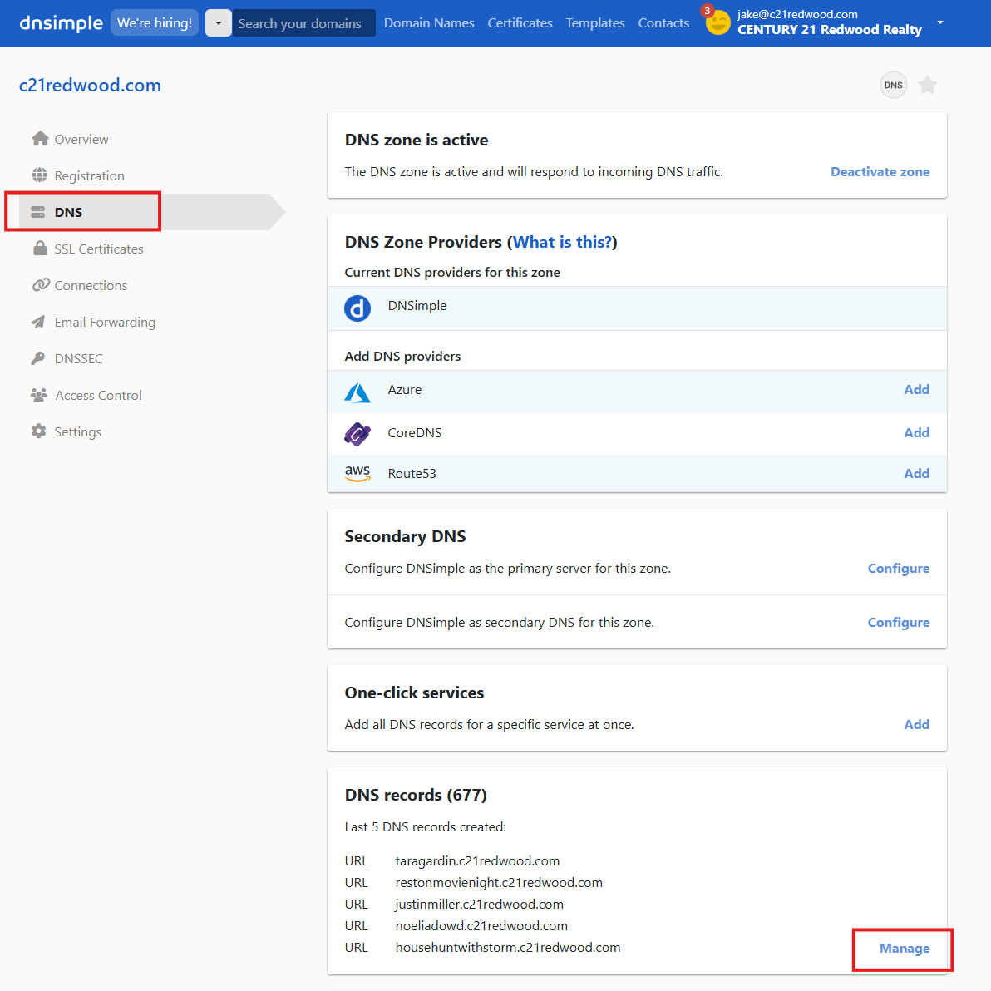This screenshot has height=991, width=991.
Task: Open the Certificates menu
Action: click(520, 23)
